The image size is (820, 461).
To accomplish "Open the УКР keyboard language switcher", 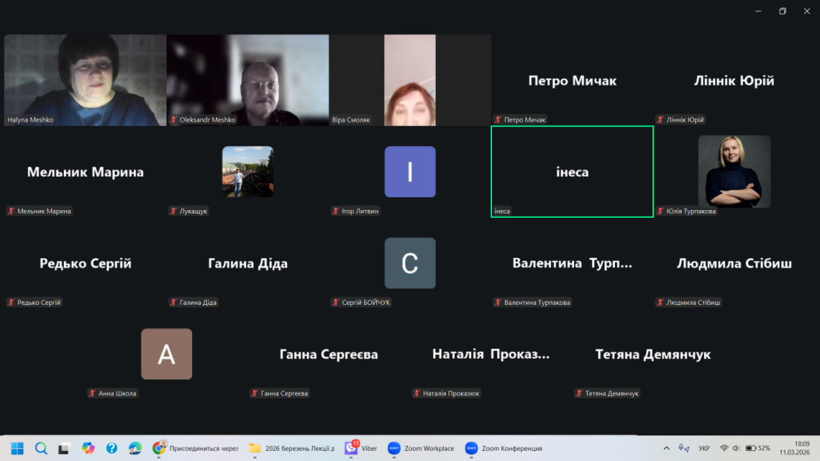I will [704, 448].
